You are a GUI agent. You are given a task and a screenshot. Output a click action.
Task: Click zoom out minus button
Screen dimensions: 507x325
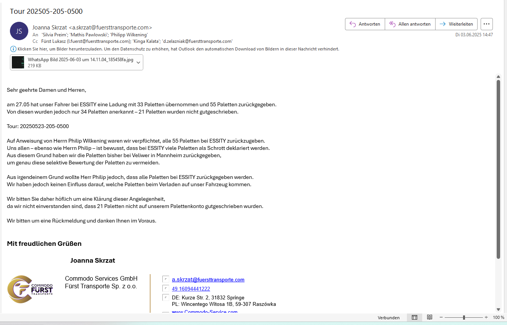[x=441, y=317]
